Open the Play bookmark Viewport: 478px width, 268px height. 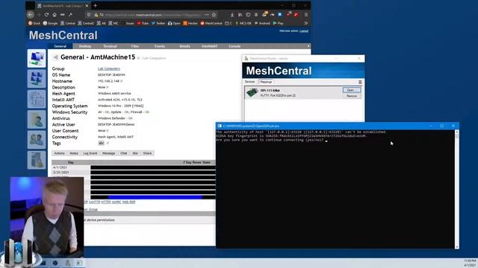279,23
